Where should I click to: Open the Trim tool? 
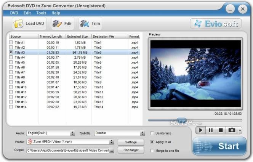pos(90,24)
